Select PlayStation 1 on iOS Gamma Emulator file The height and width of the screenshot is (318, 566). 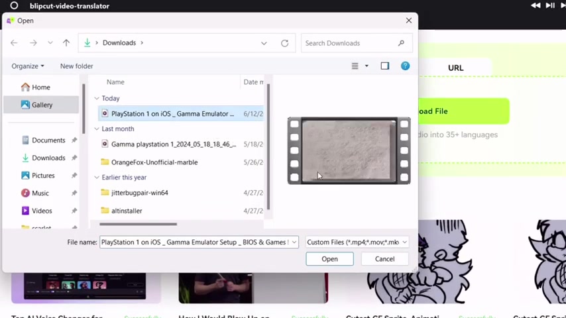tap(181, 114)
